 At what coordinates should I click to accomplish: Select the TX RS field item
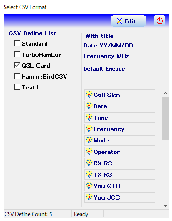[x=120, y=174]
